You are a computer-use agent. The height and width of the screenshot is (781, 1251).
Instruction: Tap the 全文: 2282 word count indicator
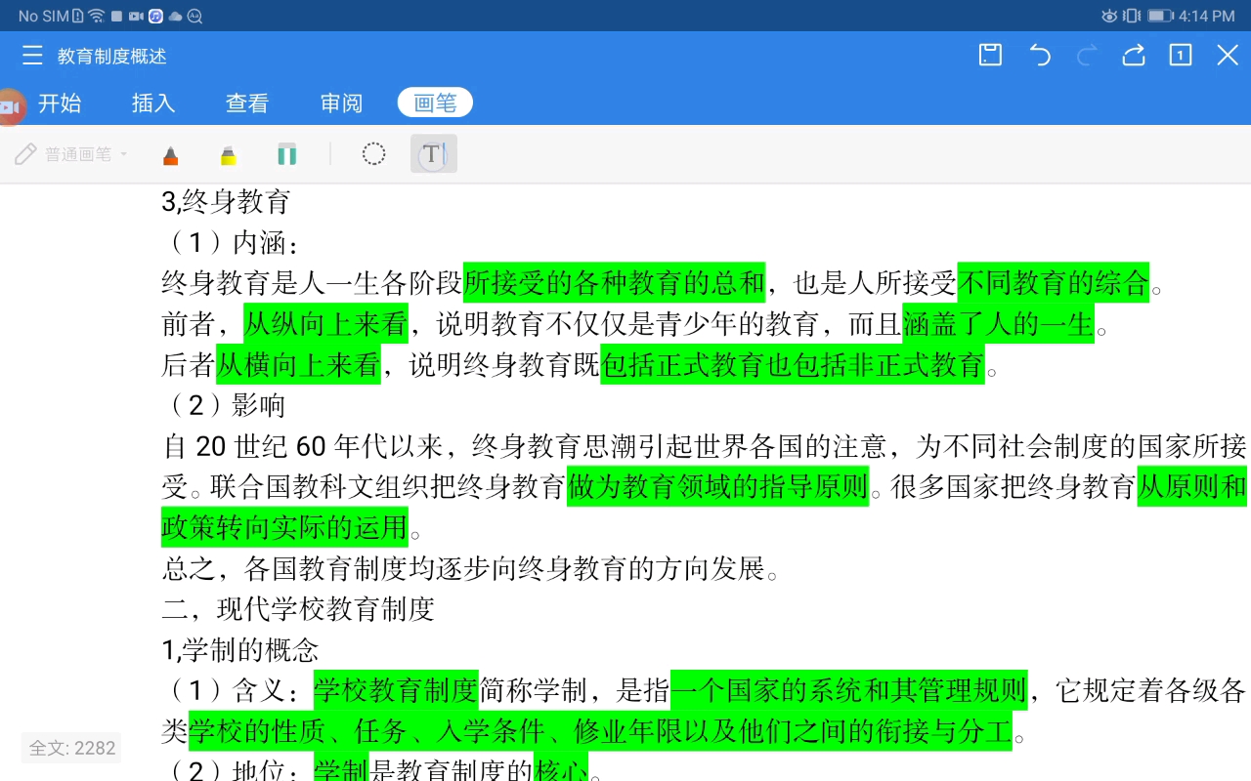72,748
